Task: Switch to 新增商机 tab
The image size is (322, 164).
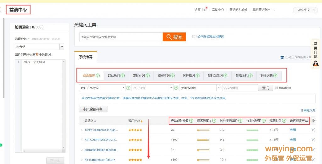Action: [244, 75]
